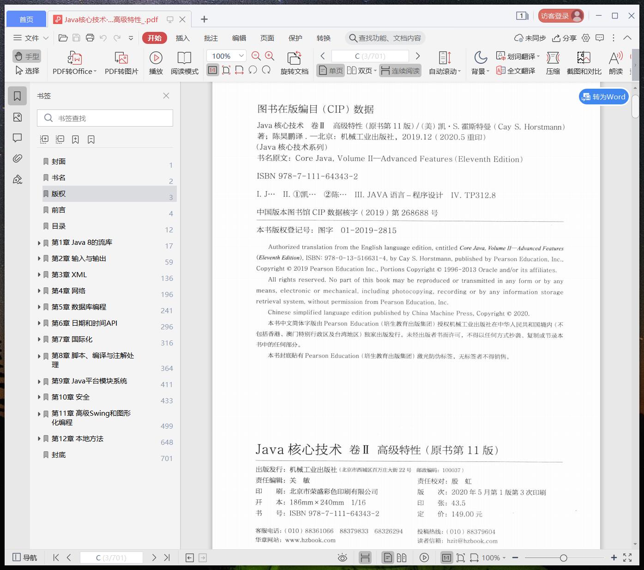Click the print icon
Viewport: 644px width, 570px height.
coord(90,38)
